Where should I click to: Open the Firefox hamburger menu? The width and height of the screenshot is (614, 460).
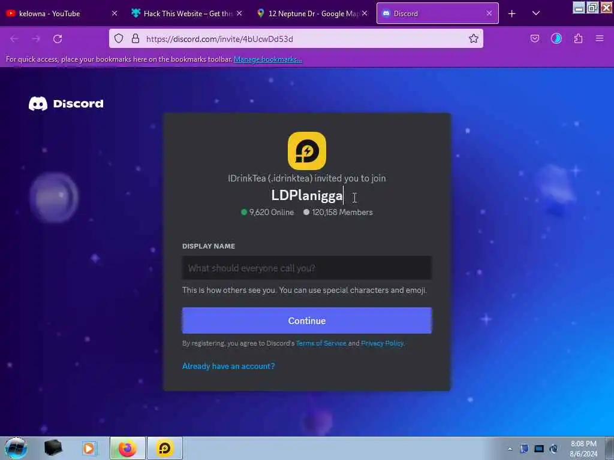coord(600,38)
